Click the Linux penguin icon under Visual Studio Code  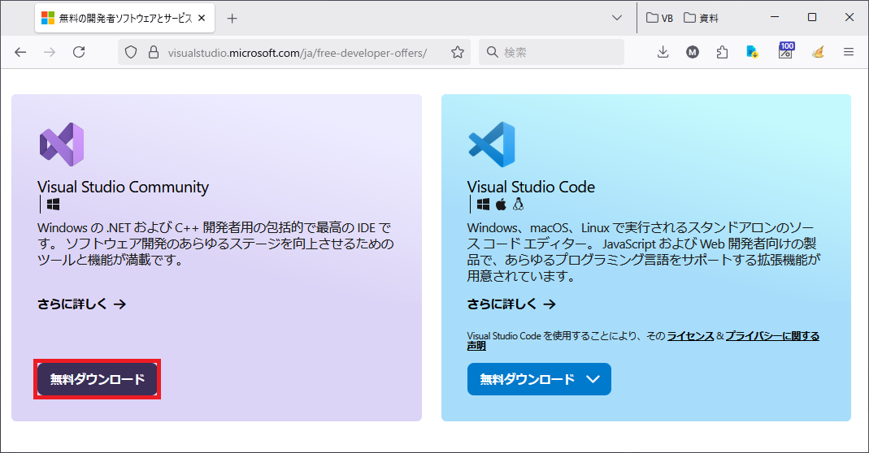click(x=518, y=205)
